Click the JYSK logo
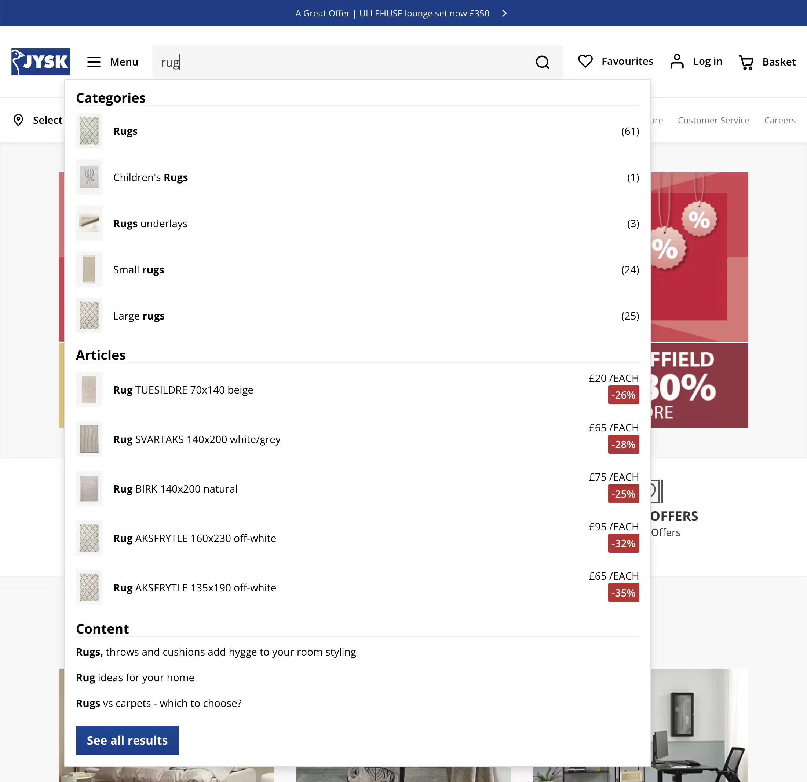Image resolution: width=807 pixels, height=782 pixels. click(41, 62)
